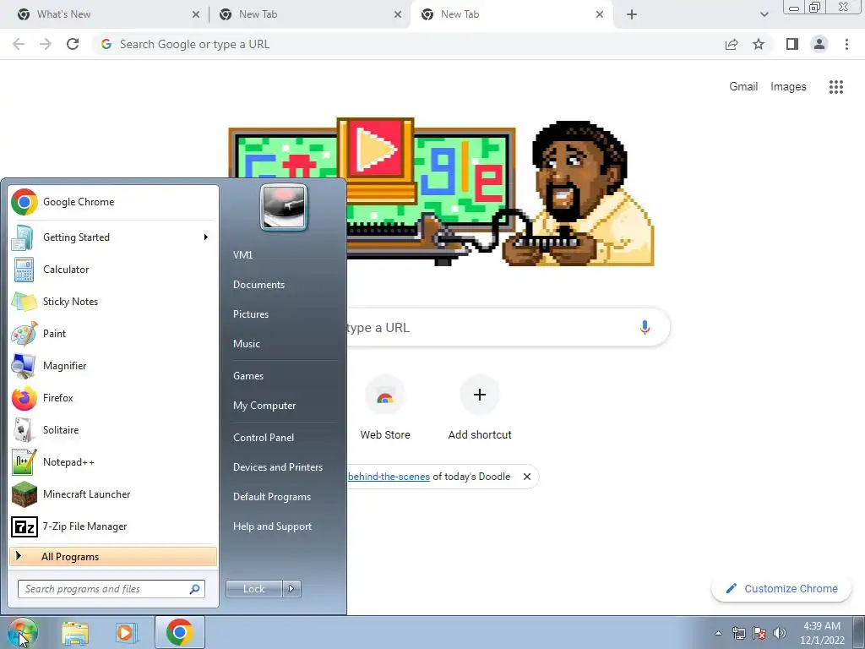
Task: Click Add shortcut tile
Action: coord(480,407)
